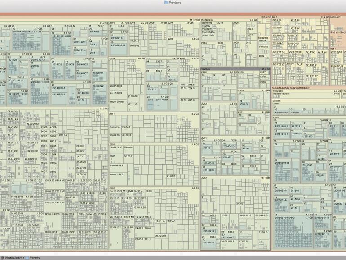
Task: Click the 20140420-225915 block at 2.7 GB
Action: click(x=27, y=40)
